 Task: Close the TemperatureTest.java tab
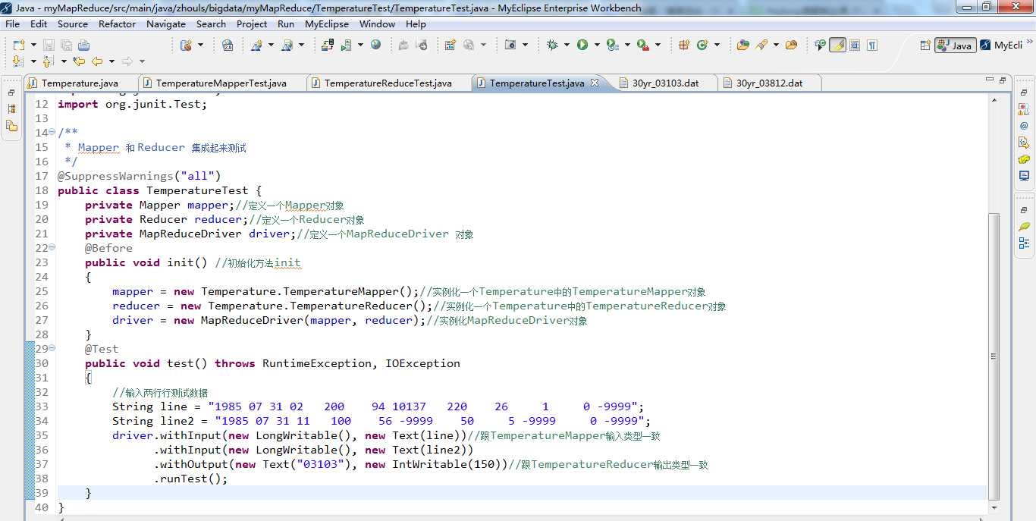(x=595, y=83)
